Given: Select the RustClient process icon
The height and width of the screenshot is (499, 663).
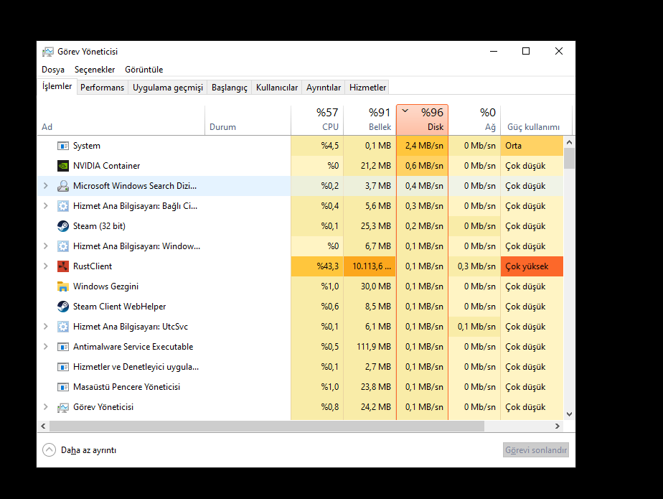Looking at the screenshot, I should (63, 266).
